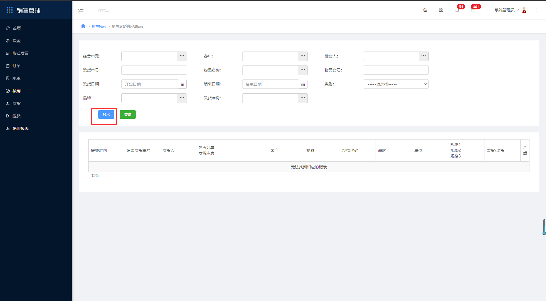Click the 发货人 input field
This screenshot has width=546, height=301.
(391, 56)
